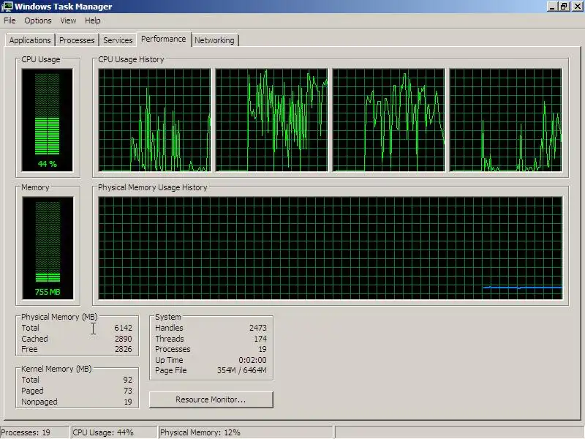
Task: Select the Performance tab
Action: pos(163,39)
